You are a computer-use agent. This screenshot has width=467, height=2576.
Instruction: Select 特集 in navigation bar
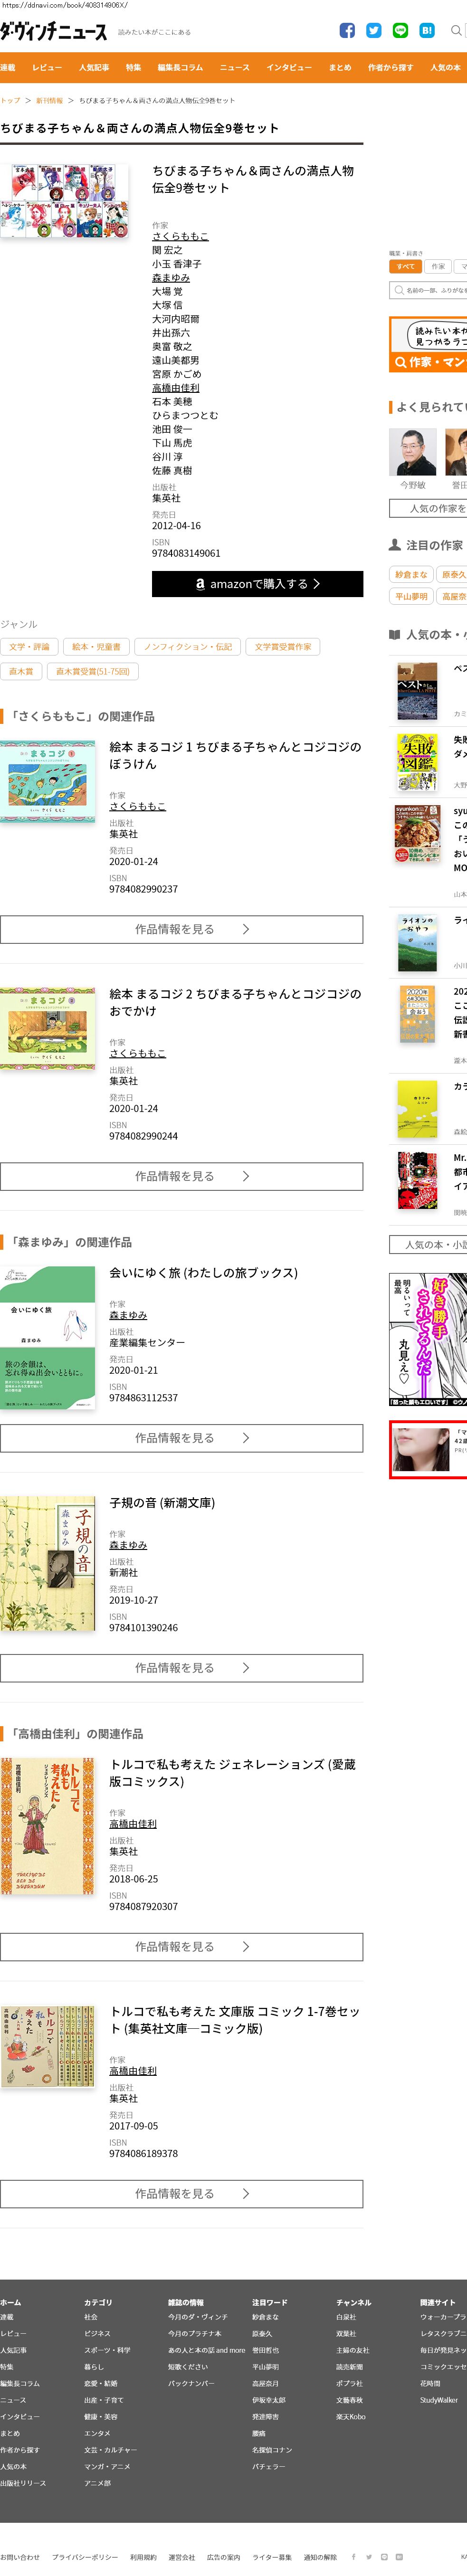click(x=133, y=67)
